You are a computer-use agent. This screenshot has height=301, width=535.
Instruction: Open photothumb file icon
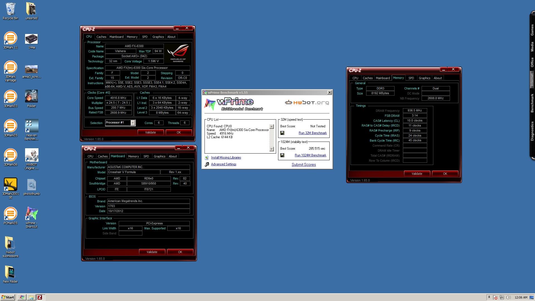click(31, 187)
